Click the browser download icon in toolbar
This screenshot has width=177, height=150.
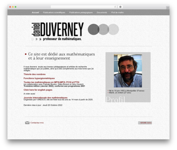pyautogui.click(x=120, y=7)
